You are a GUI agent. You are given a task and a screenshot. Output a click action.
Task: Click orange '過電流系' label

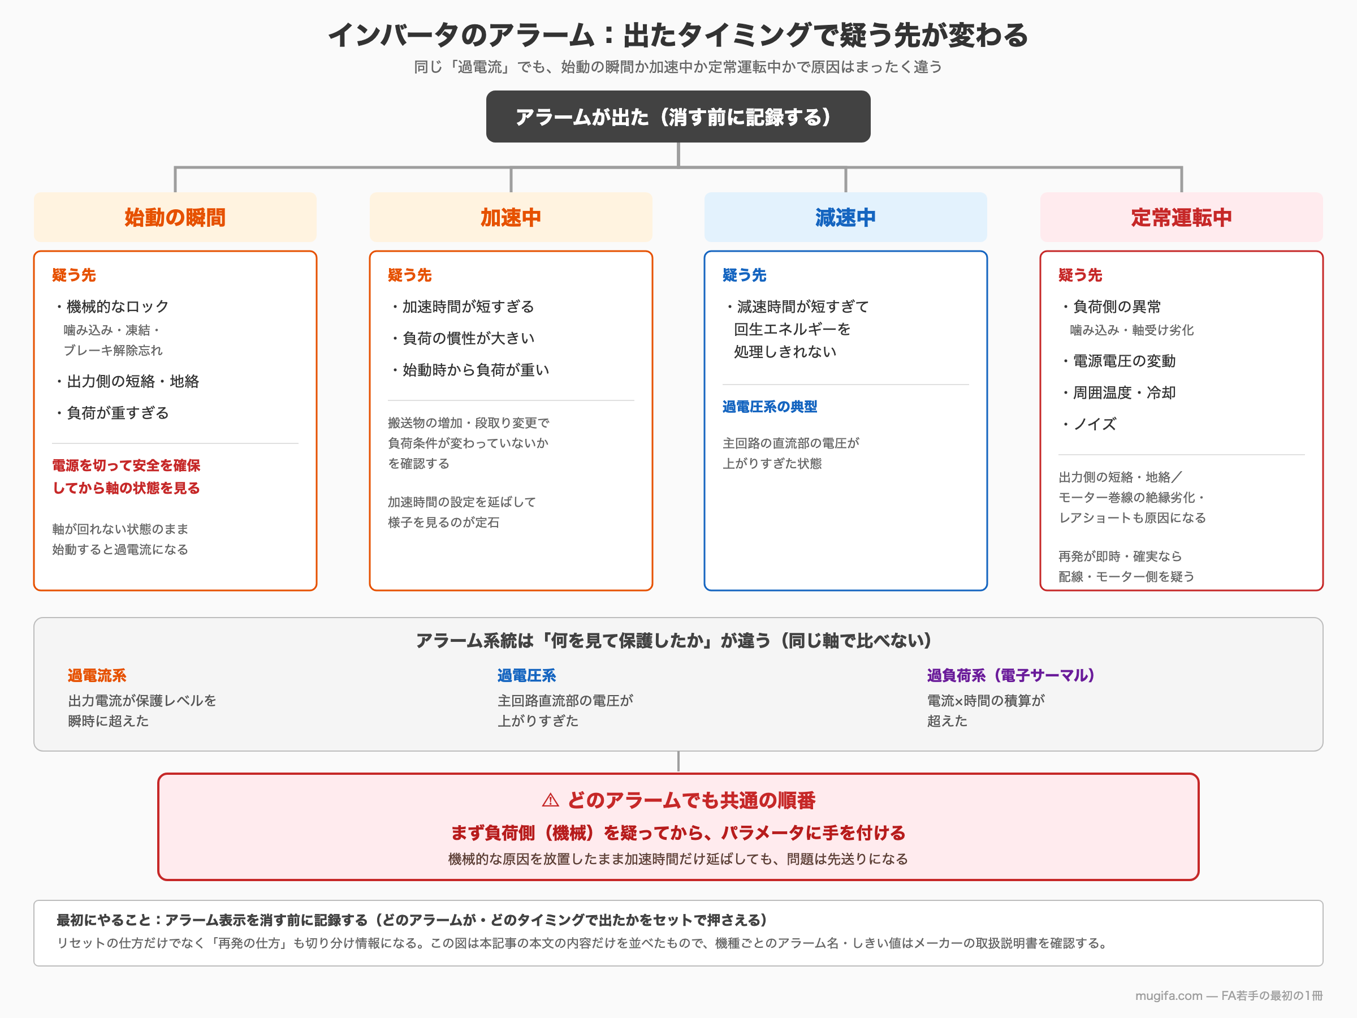[x=97, y=676]
